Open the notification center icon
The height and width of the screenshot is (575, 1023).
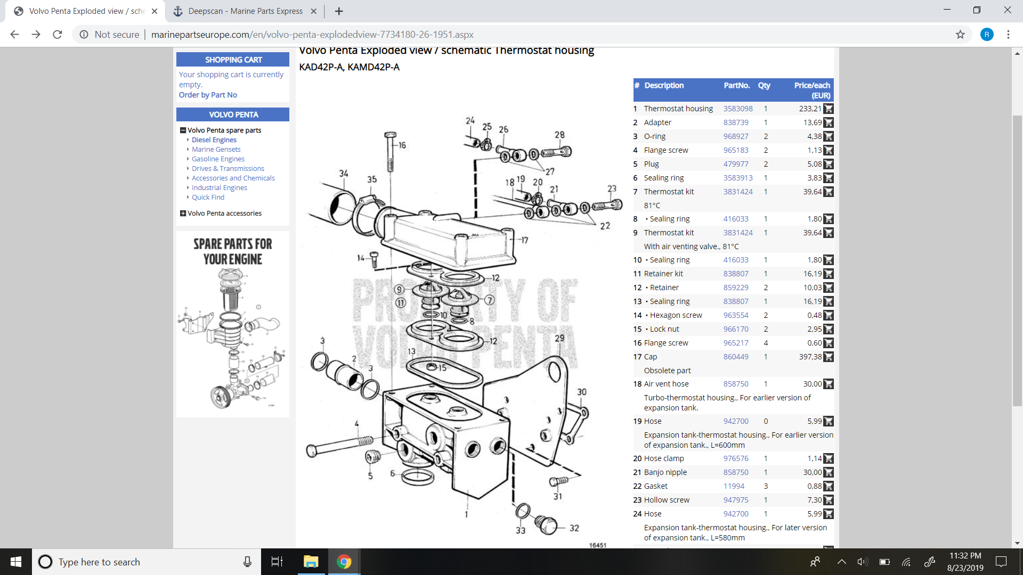coord(1001,562)
